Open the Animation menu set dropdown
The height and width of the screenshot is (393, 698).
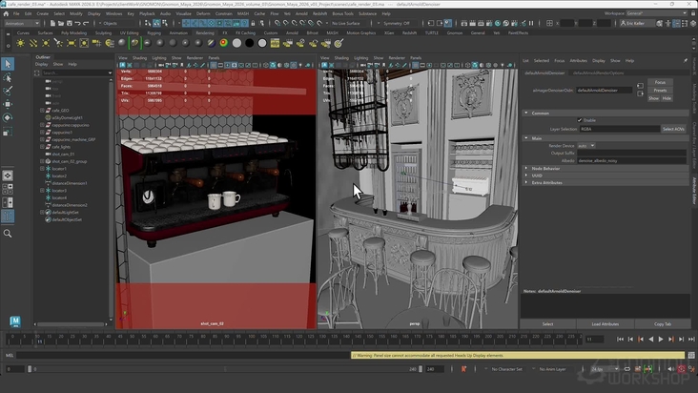pos(22,23)
